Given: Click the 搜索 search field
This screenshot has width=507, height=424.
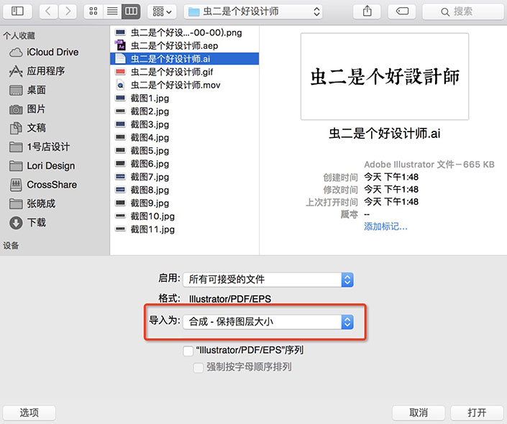Looking at the screenshot, I should [x=463, y=11].
